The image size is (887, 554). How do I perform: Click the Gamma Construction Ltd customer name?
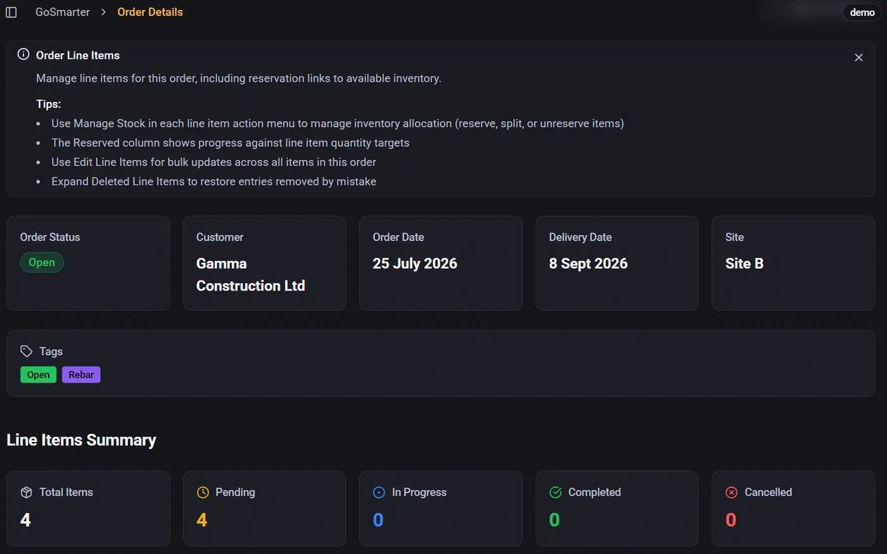251,275
